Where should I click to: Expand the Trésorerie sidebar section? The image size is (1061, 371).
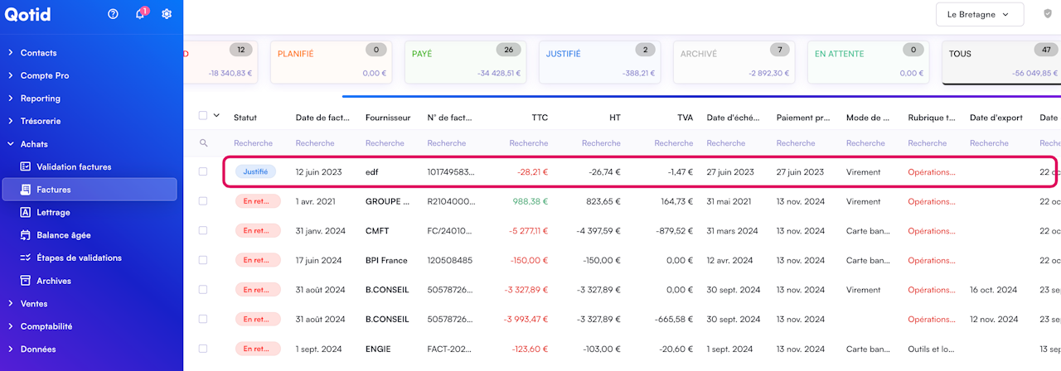40,121
